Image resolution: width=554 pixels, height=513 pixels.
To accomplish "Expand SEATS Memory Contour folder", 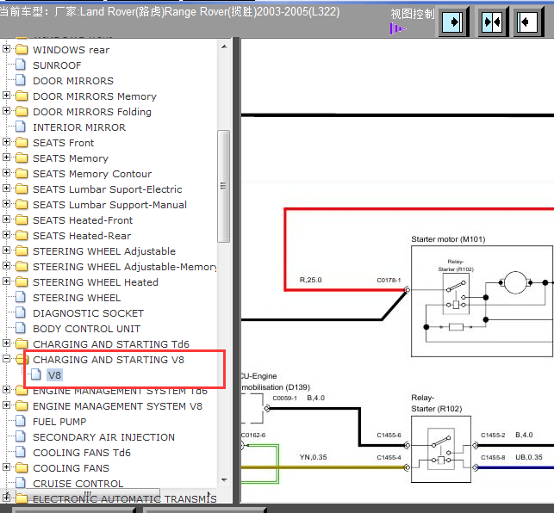I will pos(6,173).
